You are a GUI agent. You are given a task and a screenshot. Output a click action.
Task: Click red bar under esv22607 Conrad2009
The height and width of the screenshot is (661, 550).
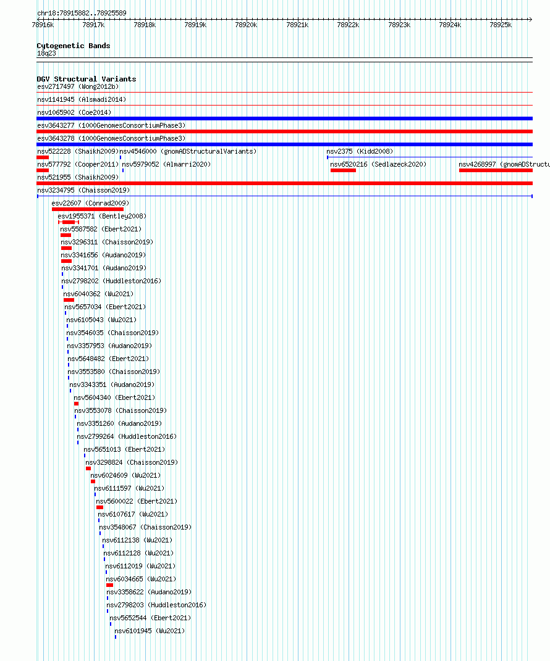coord(88,209)
